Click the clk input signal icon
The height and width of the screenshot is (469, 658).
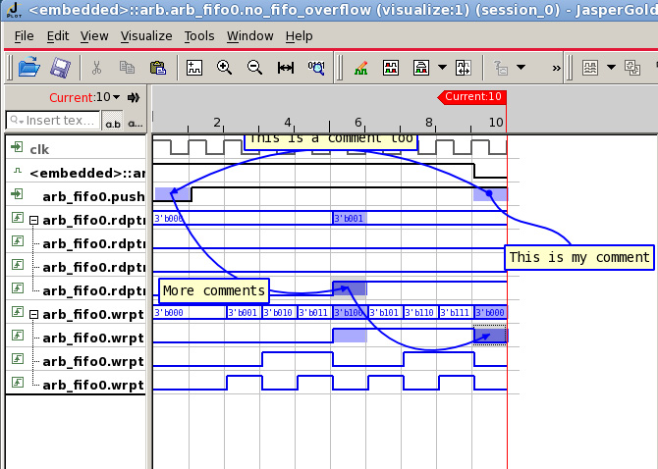tap(18, 147)
